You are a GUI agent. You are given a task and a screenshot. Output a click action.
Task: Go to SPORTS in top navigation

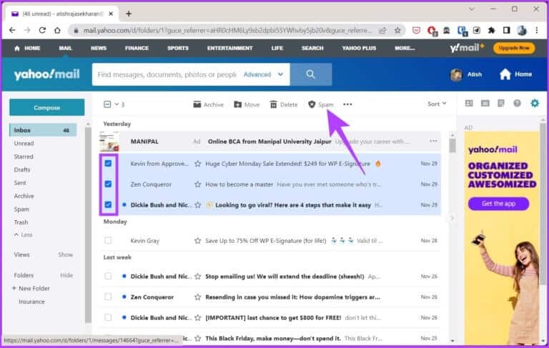pyautogui.click(x=178, y=48)
